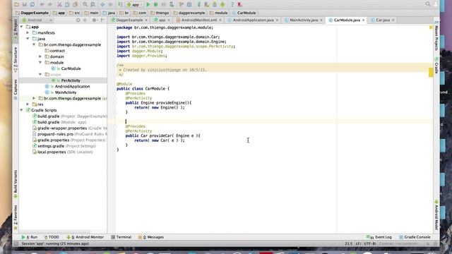Click the UTF-8 encoding in status bar
Image resolution: width=452 pixels, height=254 pixels.
(369, 243)
